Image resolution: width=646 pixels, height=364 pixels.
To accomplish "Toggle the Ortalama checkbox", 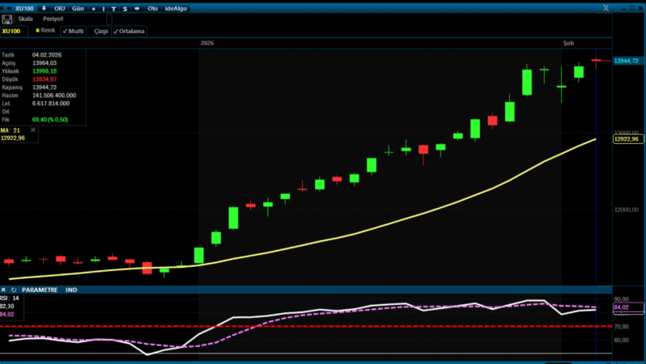I will pyautogui.click(x=129, y=32).
